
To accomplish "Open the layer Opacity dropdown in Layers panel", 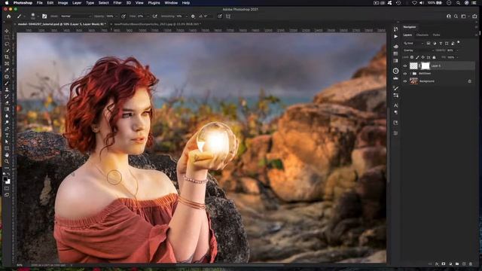I will 456,50.
